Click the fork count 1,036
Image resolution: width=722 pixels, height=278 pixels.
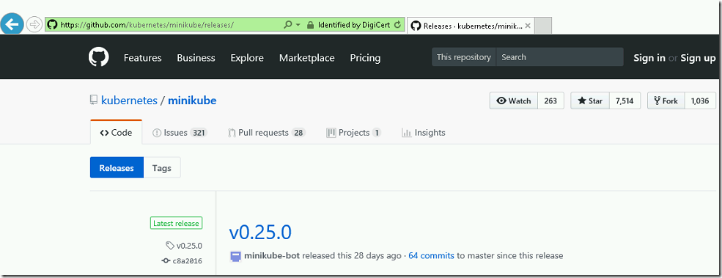700,101
